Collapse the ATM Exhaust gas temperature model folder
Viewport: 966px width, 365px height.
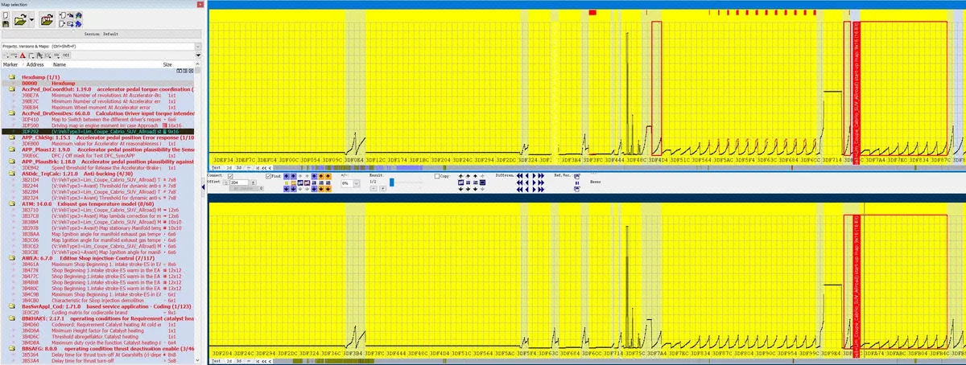click(11, 205)
